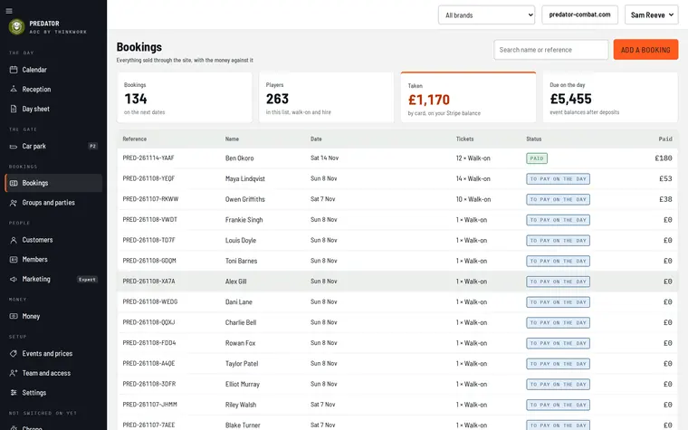688x430 pixels.
Task: Click £180 paid amount for Ben Okoro
Action: click(664, 158)
